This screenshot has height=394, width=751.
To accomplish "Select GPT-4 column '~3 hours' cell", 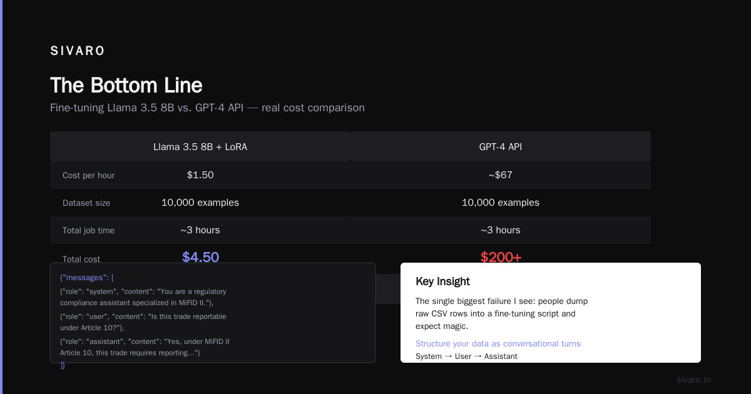I will [501, 230].
